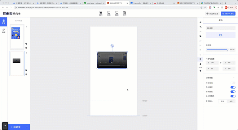This screenshot has height=130, width=238.
Task: Select the page 1 thumbnail
Action: click(17, 37)
